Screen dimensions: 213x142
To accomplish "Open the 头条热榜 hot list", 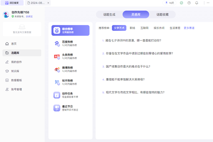I will [67, 56].
